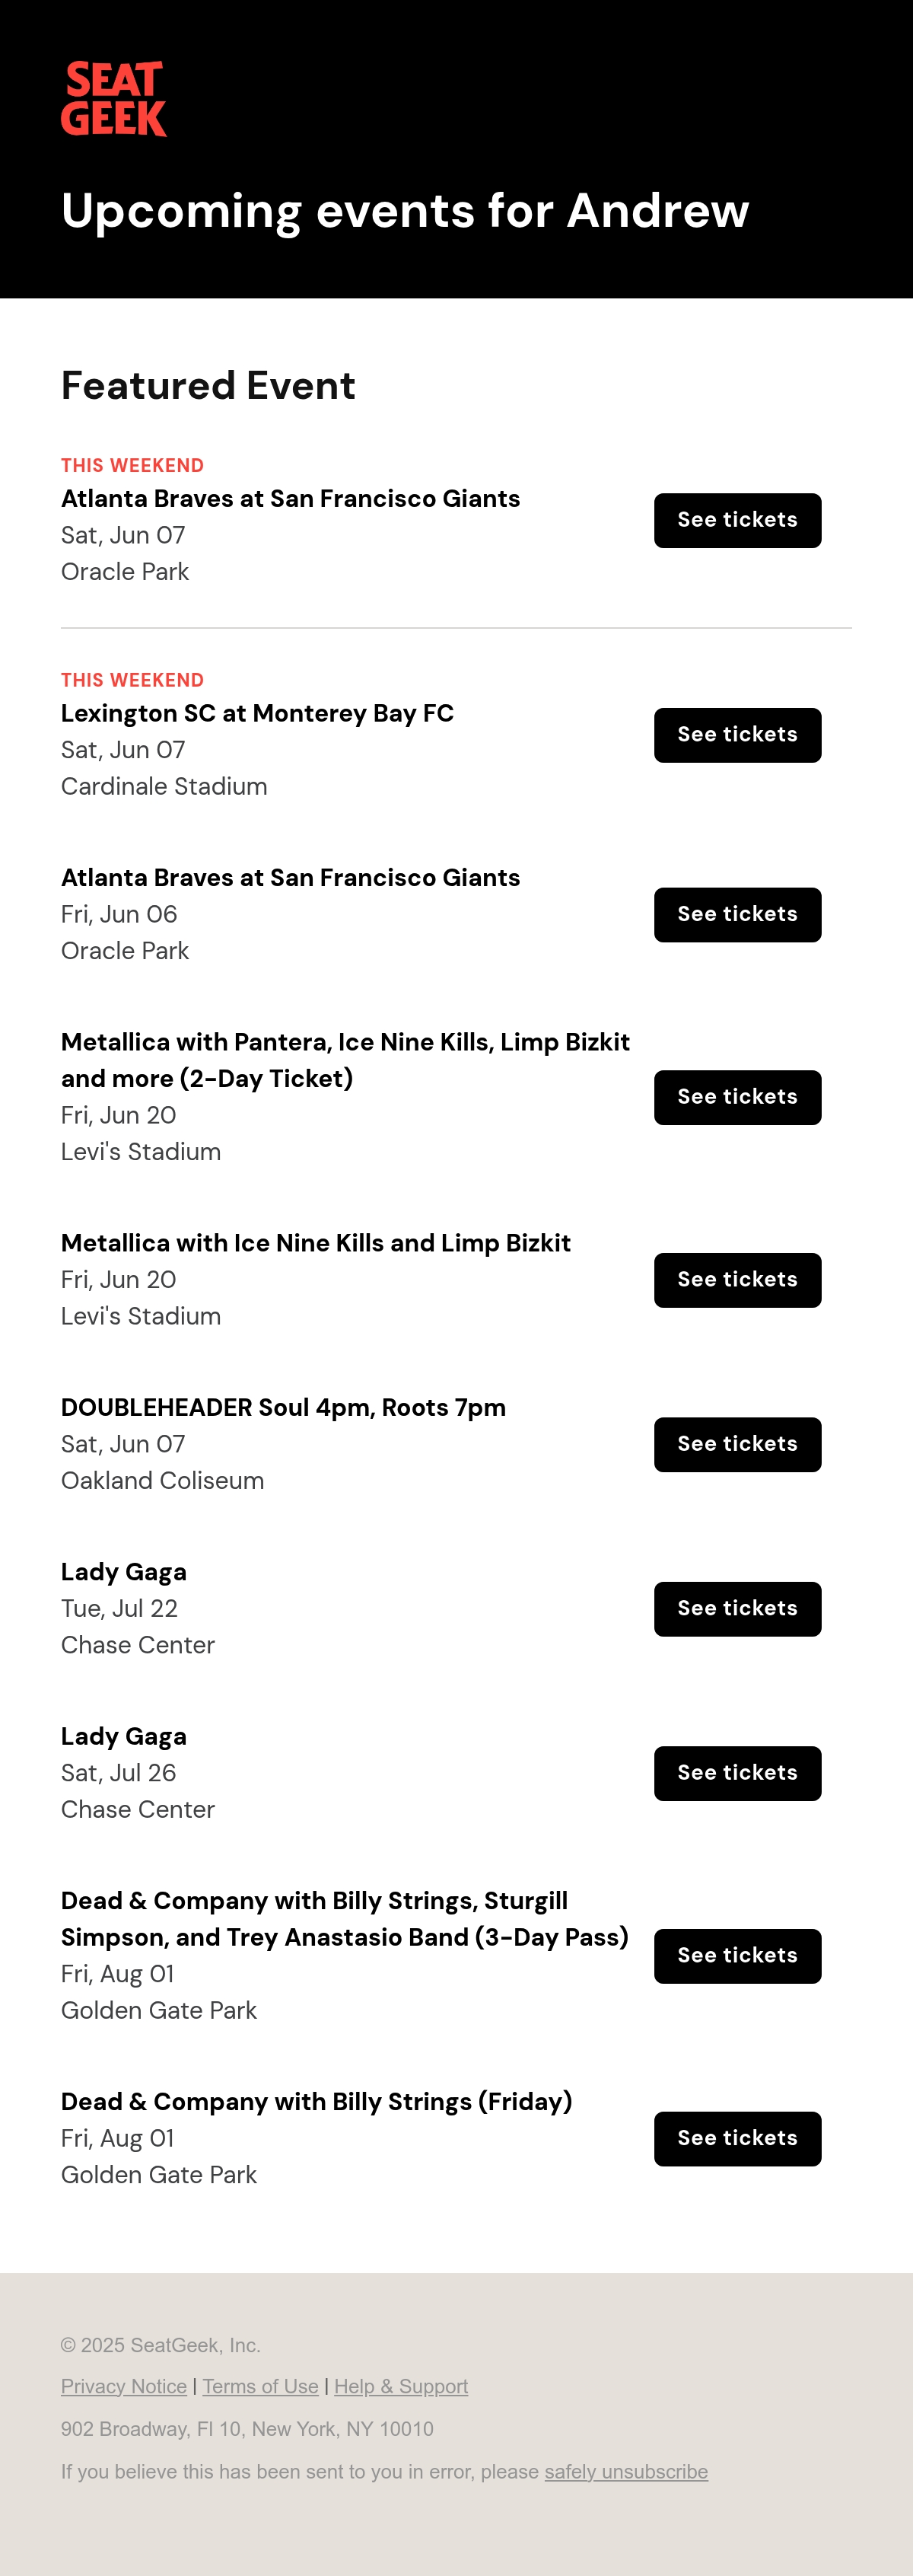
Task: See tickets for the Dead & Company 3-Day Pass
Action: pos(737,1956)
